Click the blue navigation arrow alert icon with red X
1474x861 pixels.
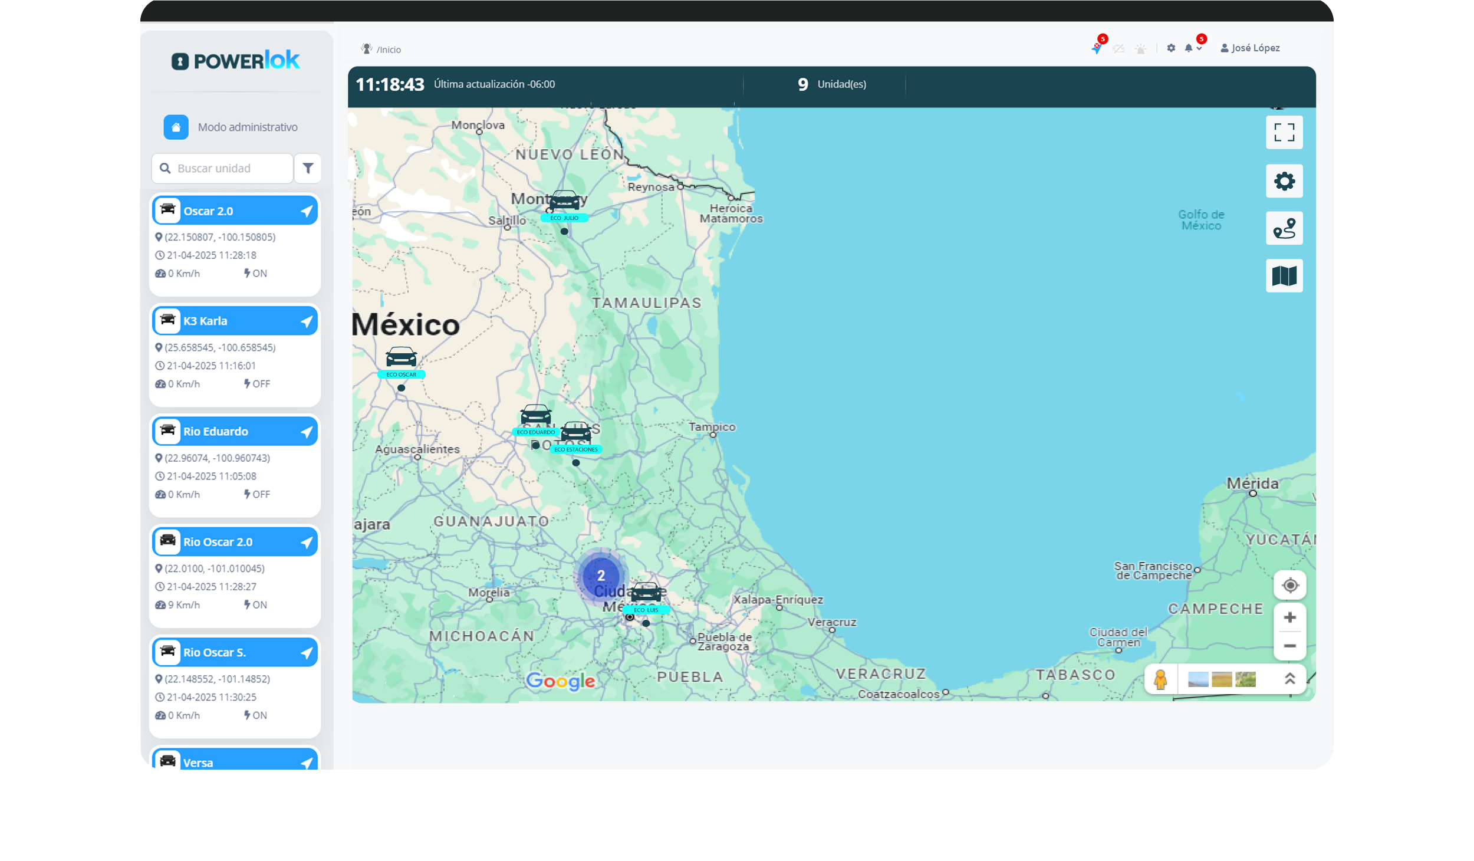click(x=1096, y=48)
